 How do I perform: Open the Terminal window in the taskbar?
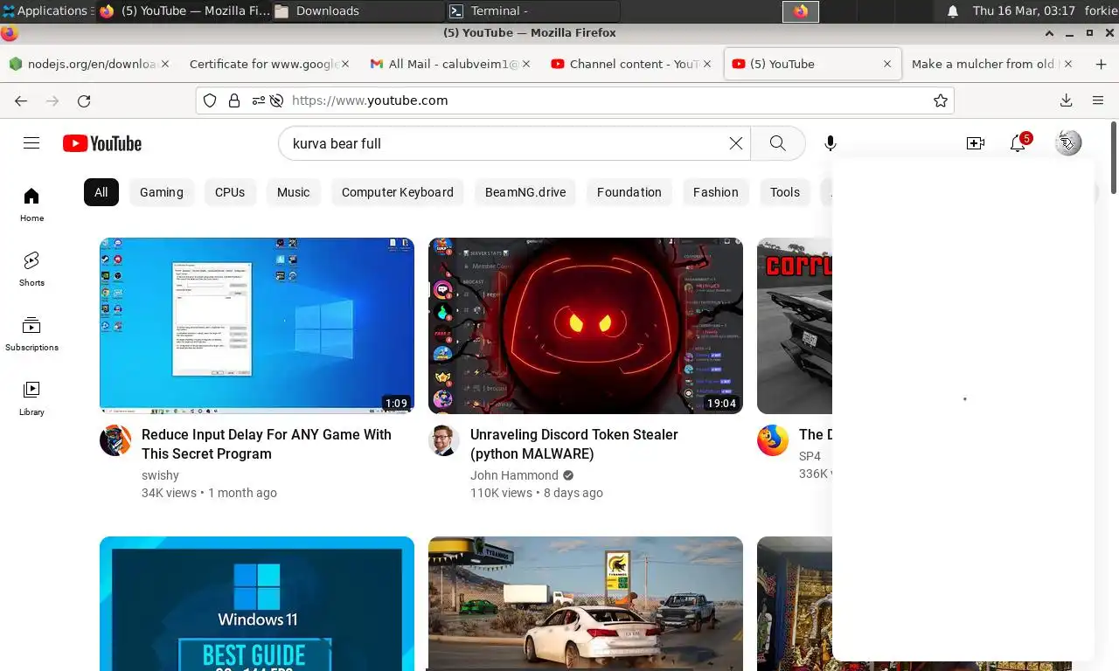coord(532,11)
